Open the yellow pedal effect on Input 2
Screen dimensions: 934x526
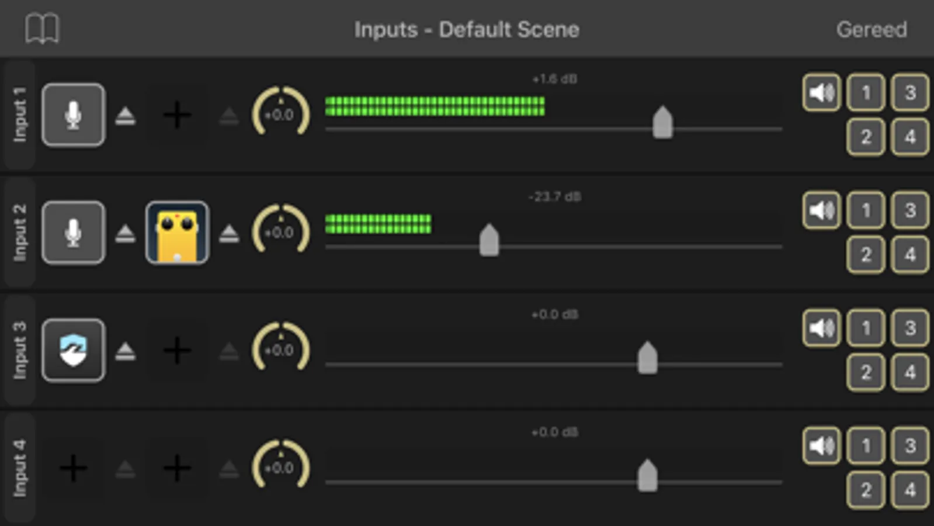(177, 233)
